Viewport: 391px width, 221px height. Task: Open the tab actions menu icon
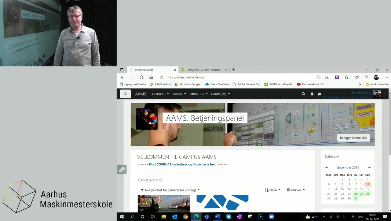point(122,70)
